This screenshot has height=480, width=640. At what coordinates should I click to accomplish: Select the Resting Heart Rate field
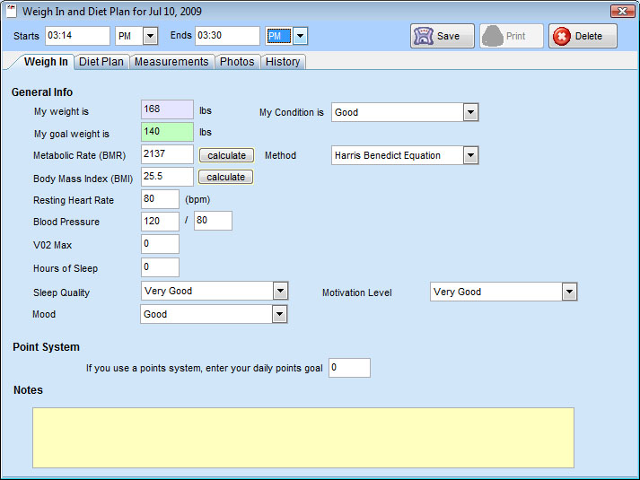(160, 199)
